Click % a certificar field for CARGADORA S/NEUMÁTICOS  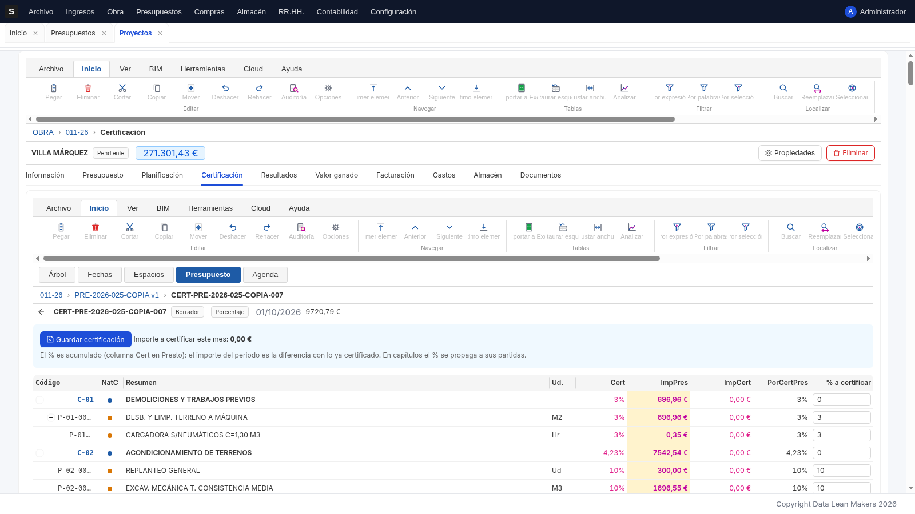tap(842, 435)
